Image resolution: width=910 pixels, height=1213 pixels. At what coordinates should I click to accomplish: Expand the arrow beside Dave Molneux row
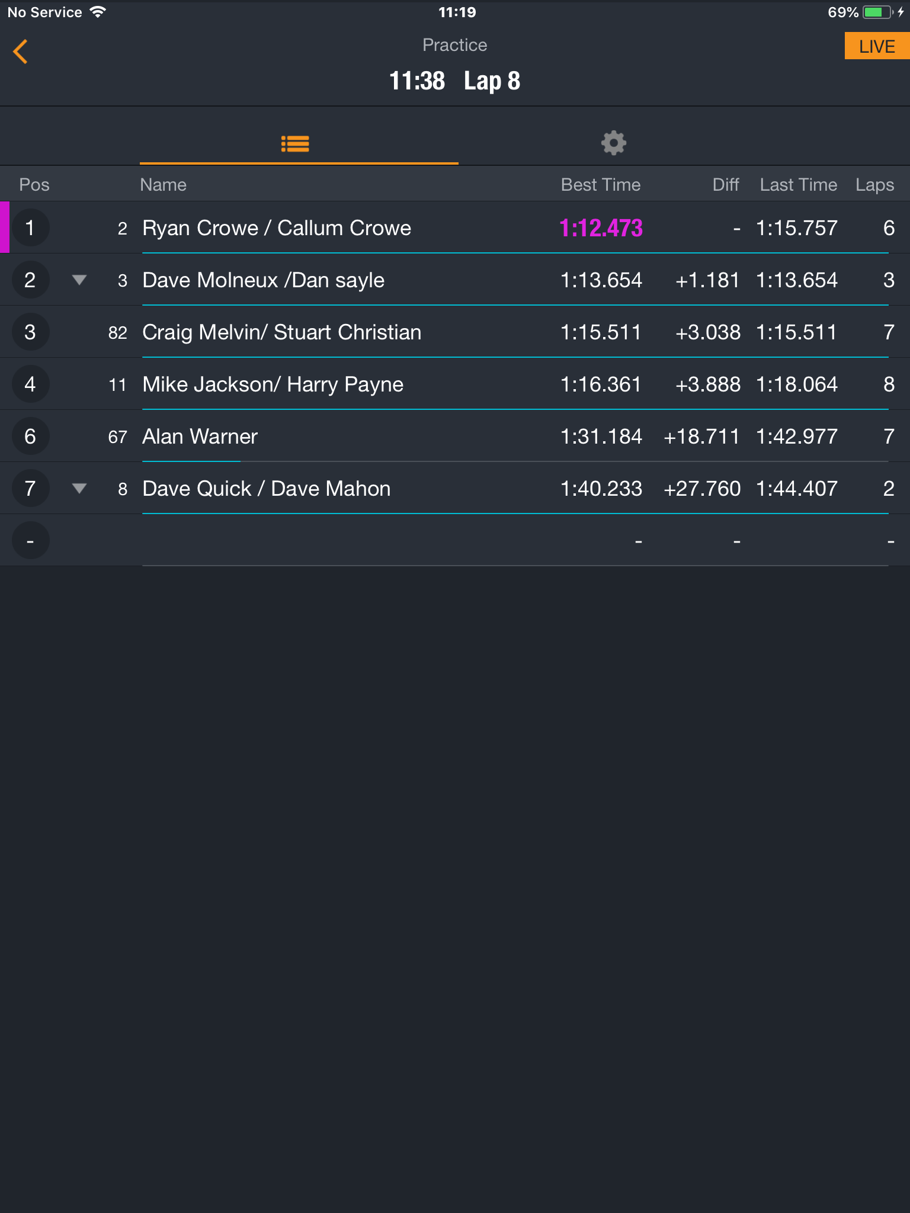pos(79,280)
